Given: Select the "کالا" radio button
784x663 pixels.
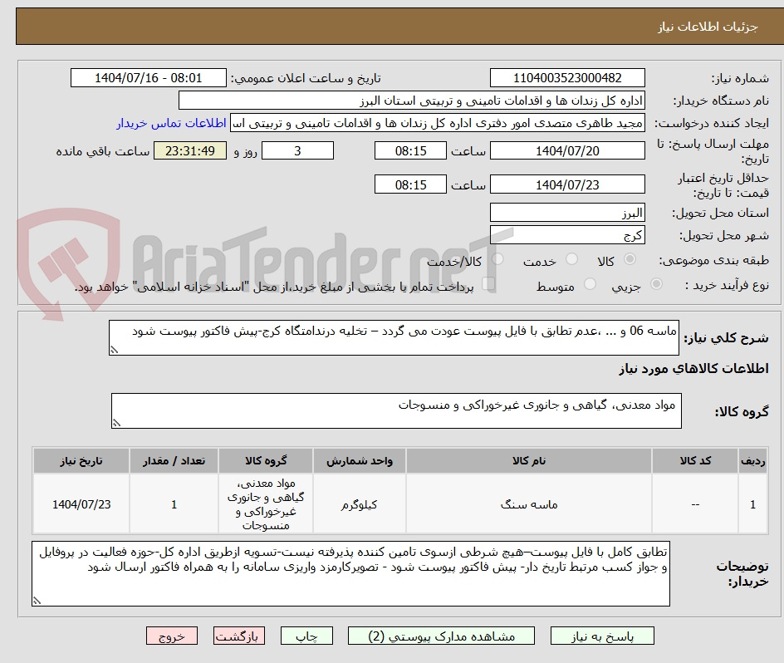Looking at the screenshot, I should pyautogui.click(x=629, y=259).
